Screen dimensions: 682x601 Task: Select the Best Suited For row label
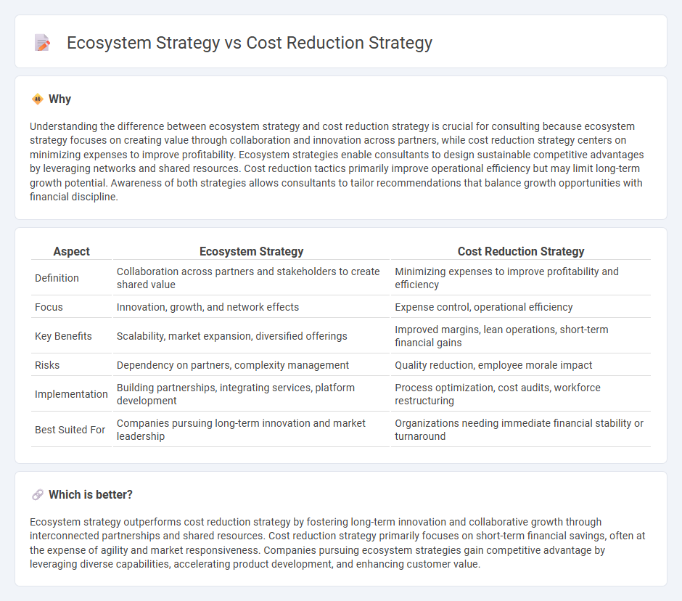pyautogui.click(x=70, y=430)
